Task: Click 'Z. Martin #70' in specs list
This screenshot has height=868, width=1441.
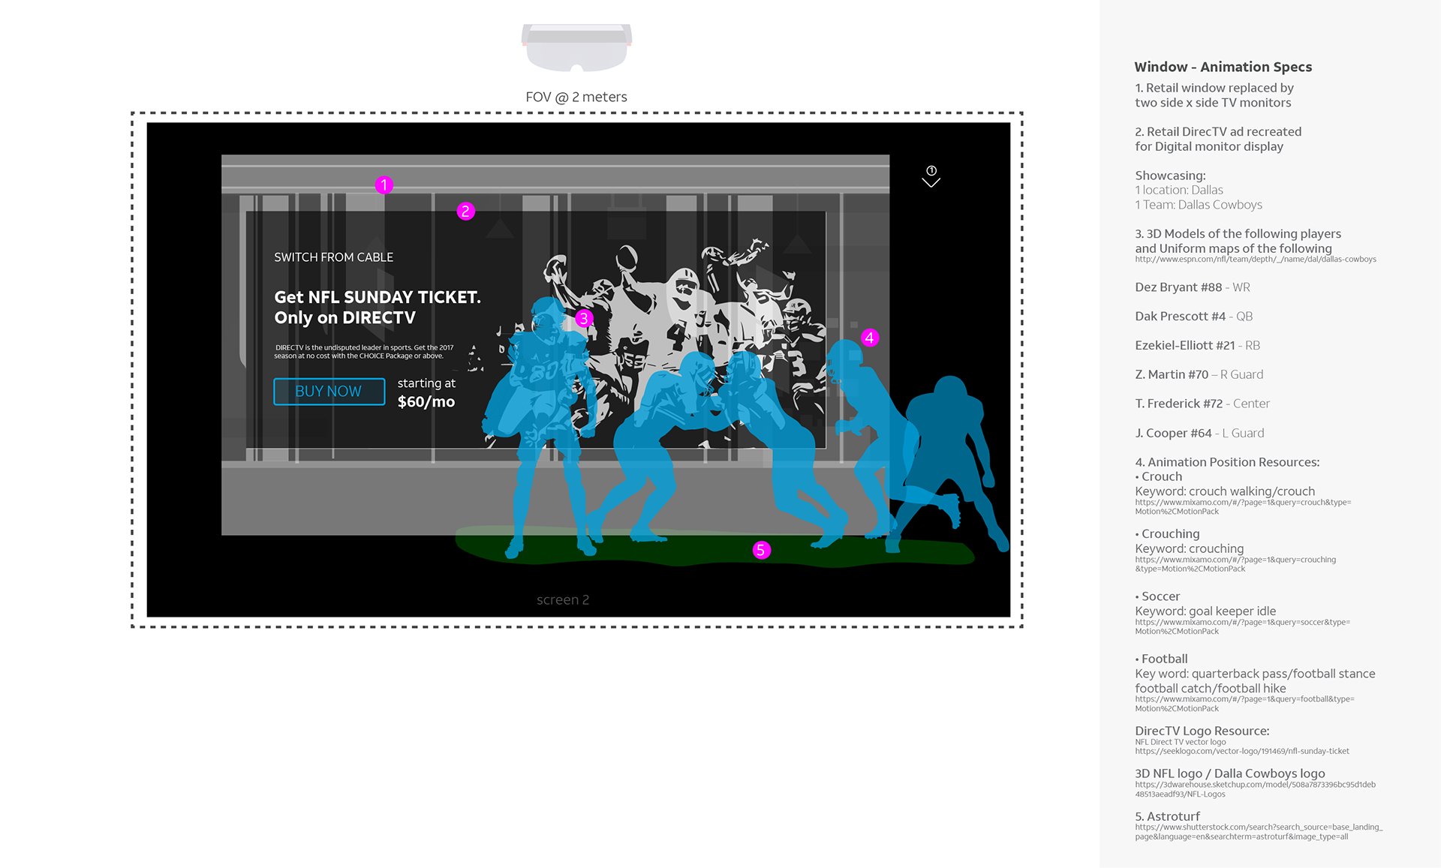Action: (1172, 374)
